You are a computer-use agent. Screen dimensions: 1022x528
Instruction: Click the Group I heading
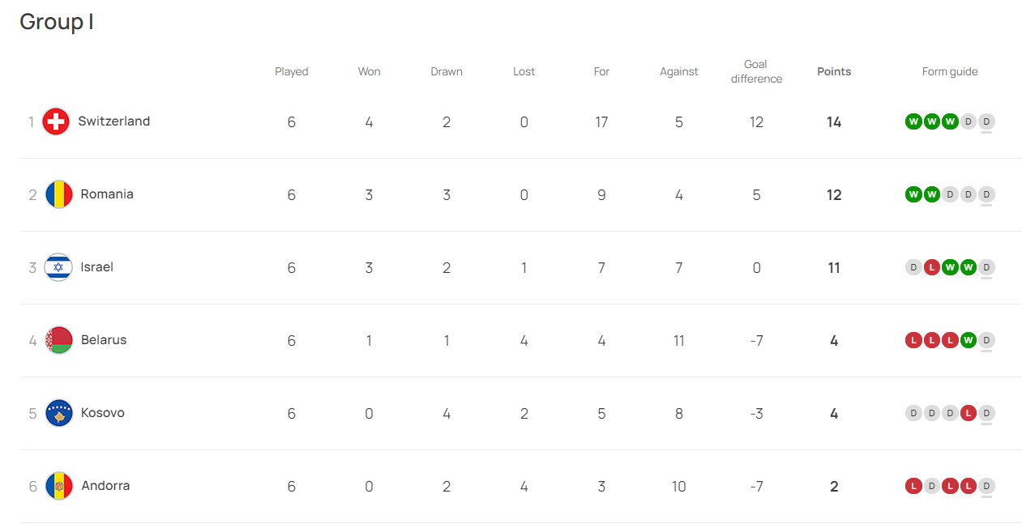point(57,22)
